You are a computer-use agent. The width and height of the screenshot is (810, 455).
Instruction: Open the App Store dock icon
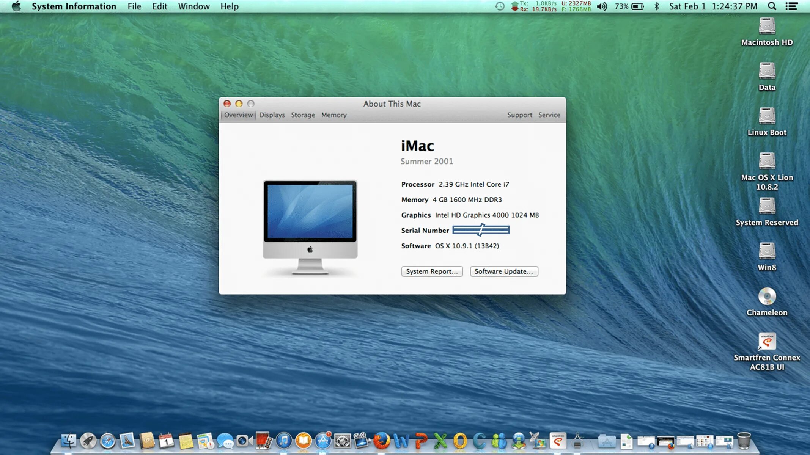(323, 441)
